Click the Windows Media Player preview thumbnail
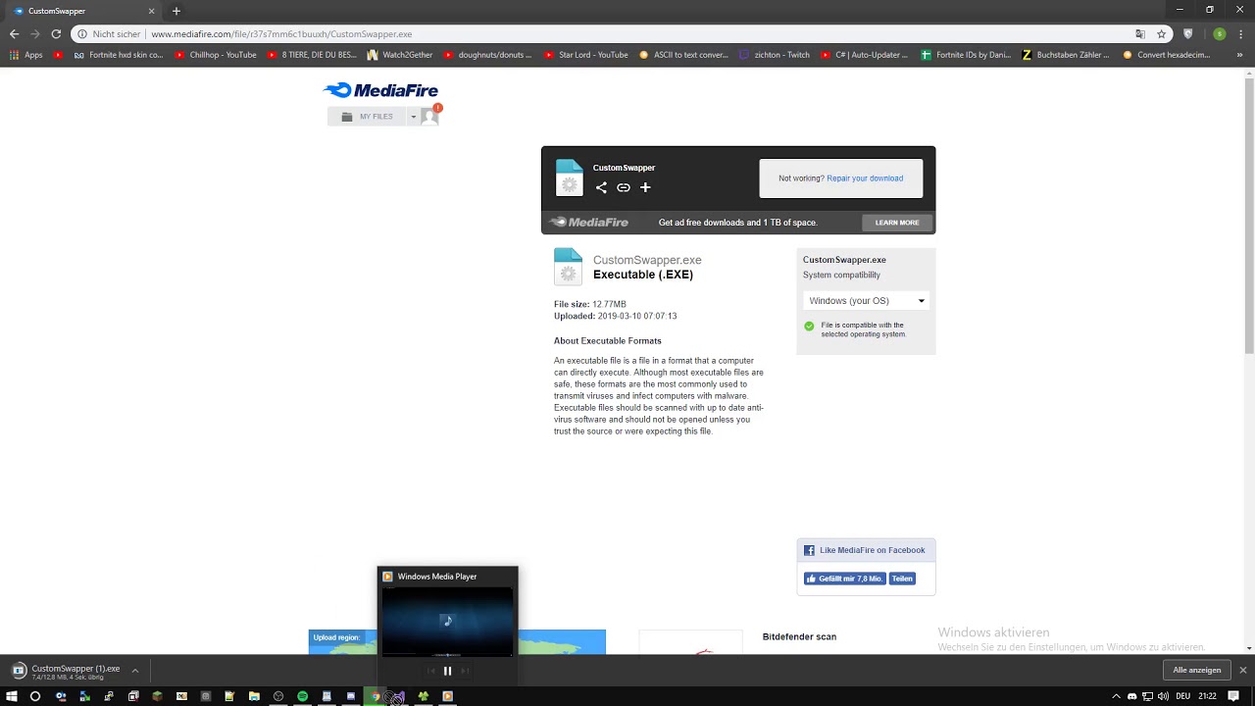1255x706 pixels. click(447, 622)
